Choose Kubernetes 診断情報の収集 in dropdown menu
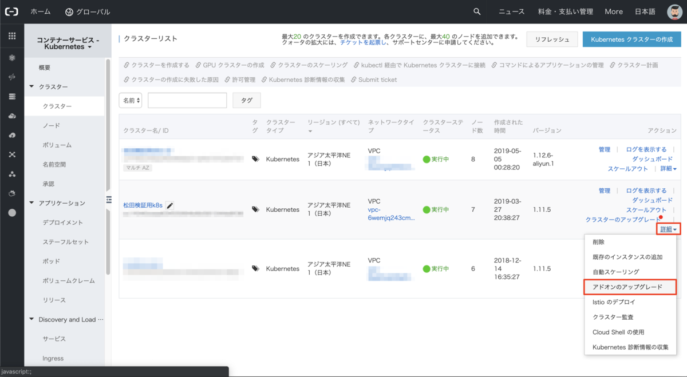The image size is (687, 377). pos(630,347)
